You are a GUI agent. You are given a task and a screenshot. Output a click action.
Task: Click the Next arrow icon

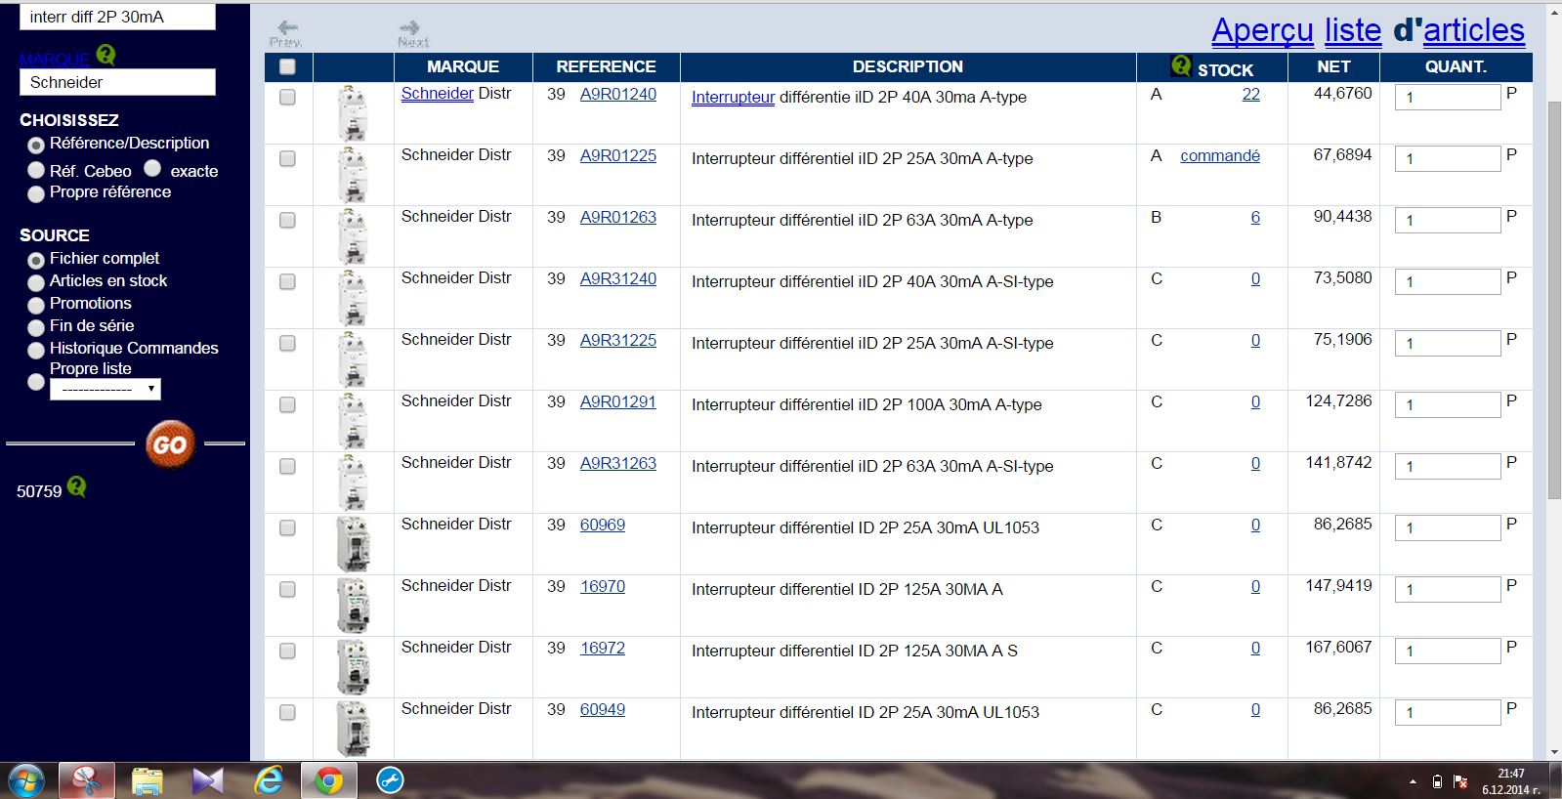click(x=411, y=31)
